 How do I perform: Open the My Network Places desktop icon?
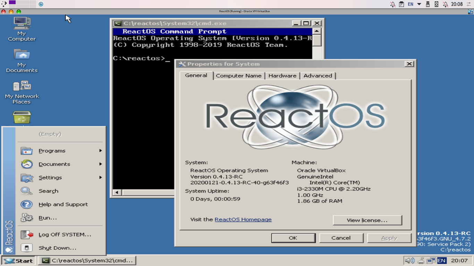pos(22,92)
